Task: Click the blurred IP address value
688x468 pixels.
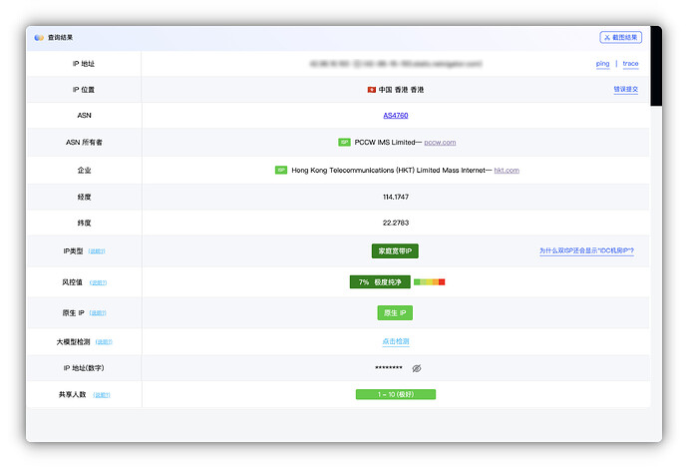Action: point(395,64)
